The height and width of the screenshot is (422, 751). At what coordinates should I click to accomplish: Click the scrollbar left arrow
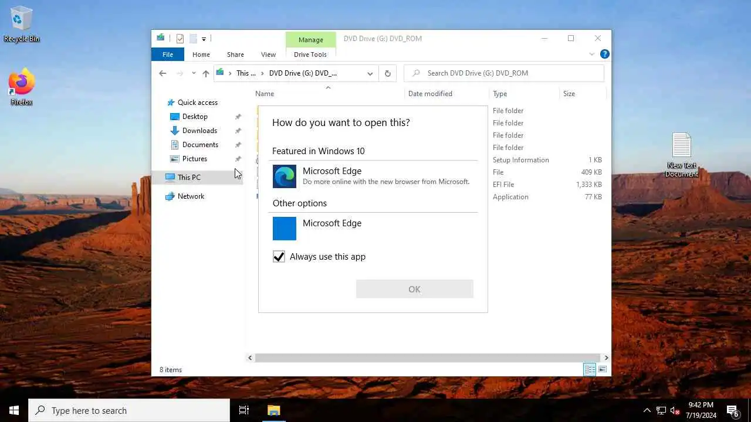251,358
